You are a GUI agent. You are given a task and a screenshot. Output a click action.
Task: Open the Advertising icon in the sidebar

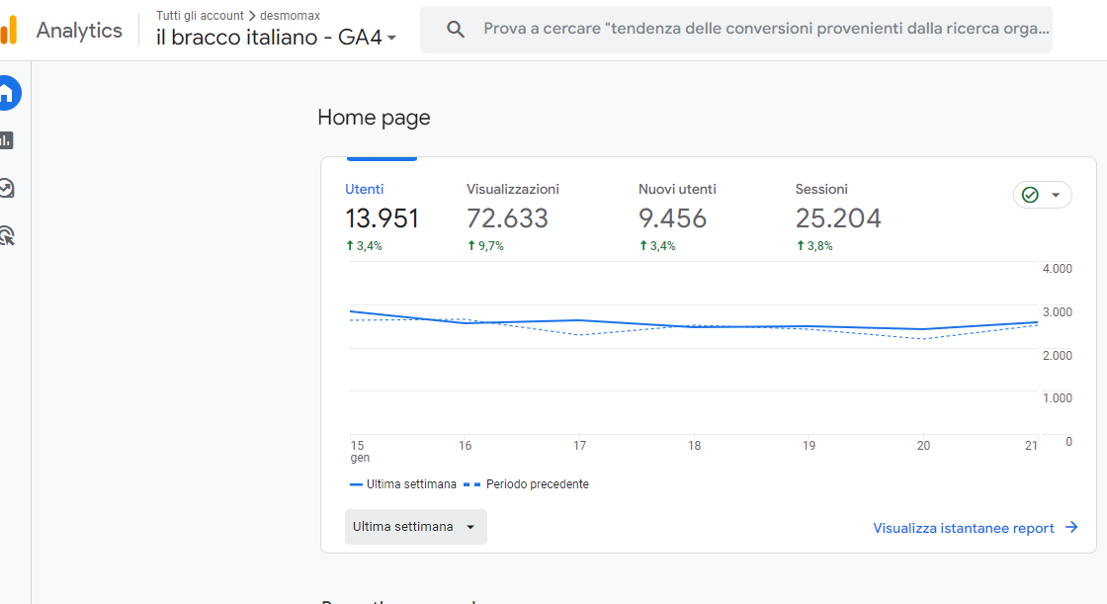point(6,235)
